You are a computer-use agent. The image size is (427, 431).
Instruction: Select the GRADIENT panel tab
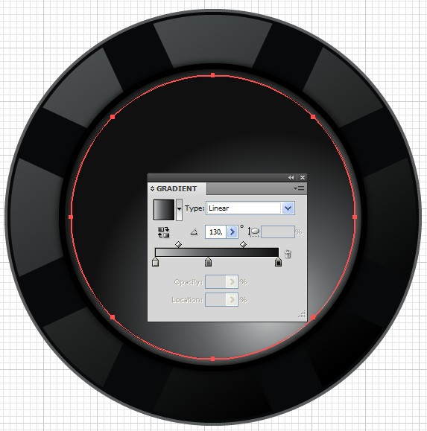tap(177, 189)
